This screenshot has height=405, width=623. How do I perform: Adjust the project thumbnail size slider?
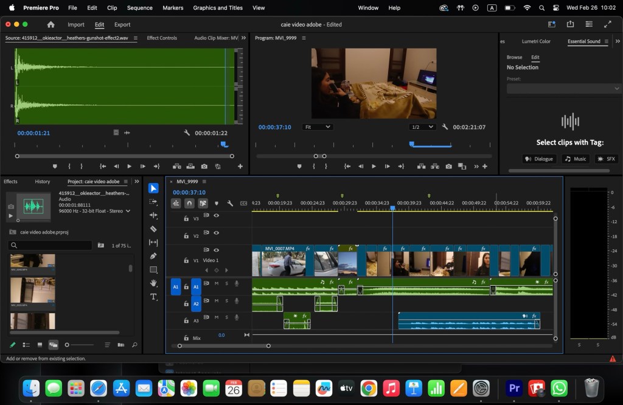[68, 345]
